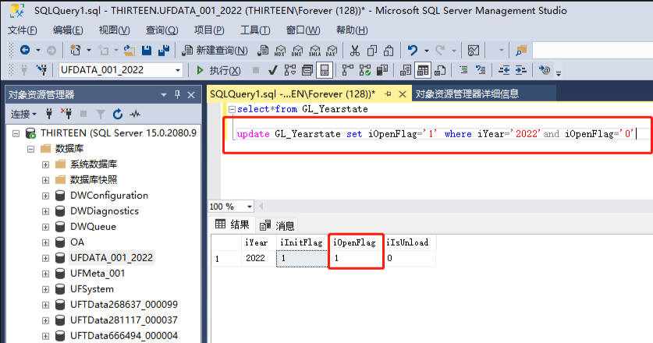Image resolution: width=653 pixels, height=343 pixels.
Task: Decrease indent of selected lines
Action: click(x=504, y=70)
